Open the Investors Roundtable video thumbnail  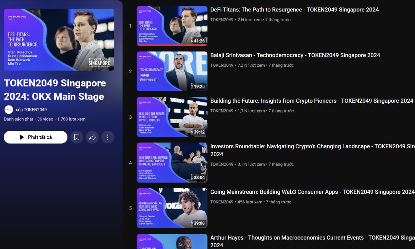click(x=172, y=163)
